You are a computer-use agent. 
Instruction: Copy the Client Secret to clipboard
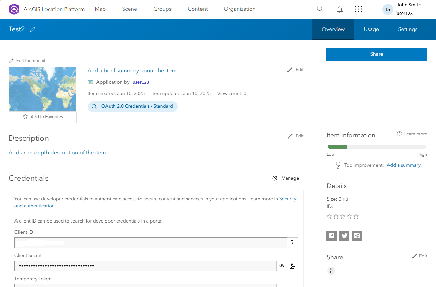(292, 266)
